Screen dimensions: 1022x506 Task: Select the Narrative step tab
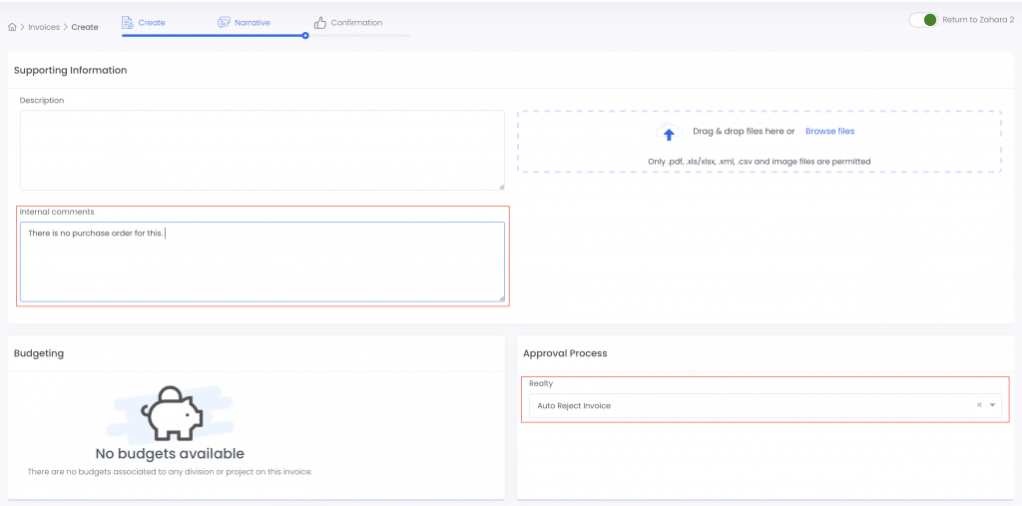point(244,23)
